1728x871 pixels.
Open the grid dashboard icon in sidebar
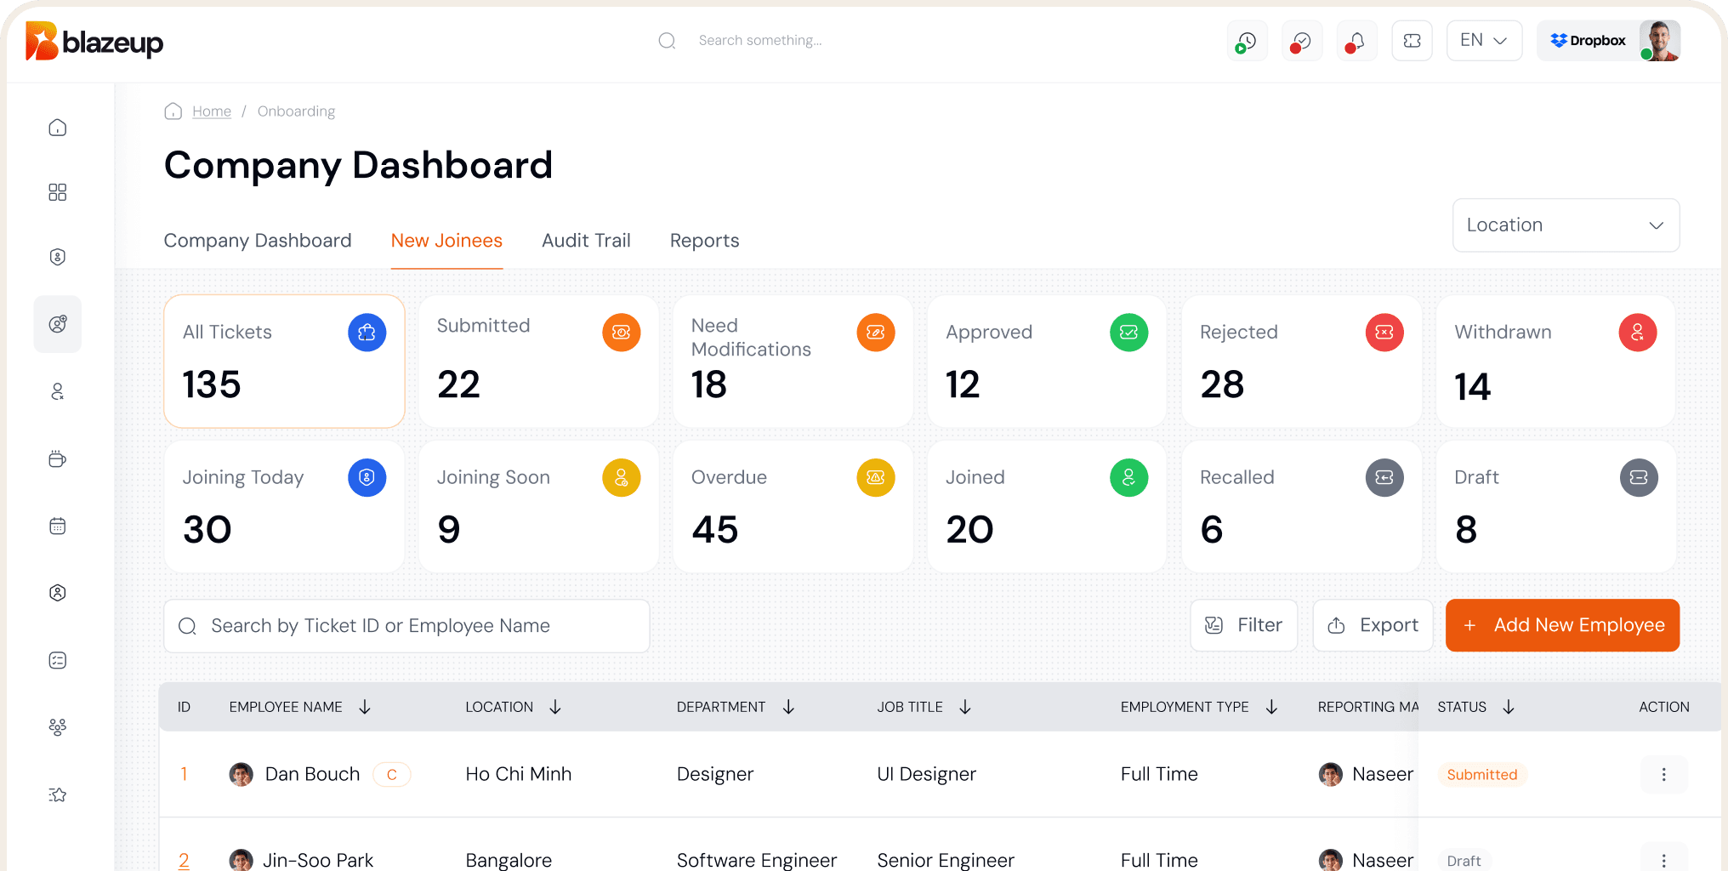[x=58, y=192]
